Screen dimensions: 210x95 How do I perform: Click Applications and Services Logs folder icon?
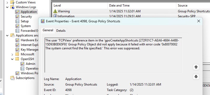point(12,35)
